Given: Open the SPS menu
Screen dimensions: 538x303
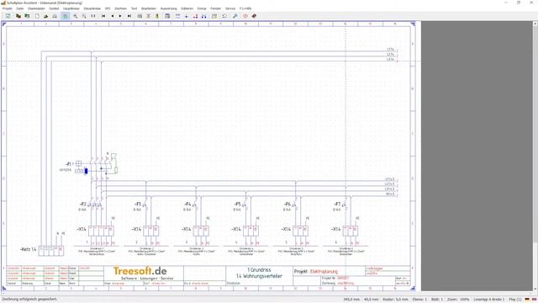Looking at the screenshot, I should 108,8.
